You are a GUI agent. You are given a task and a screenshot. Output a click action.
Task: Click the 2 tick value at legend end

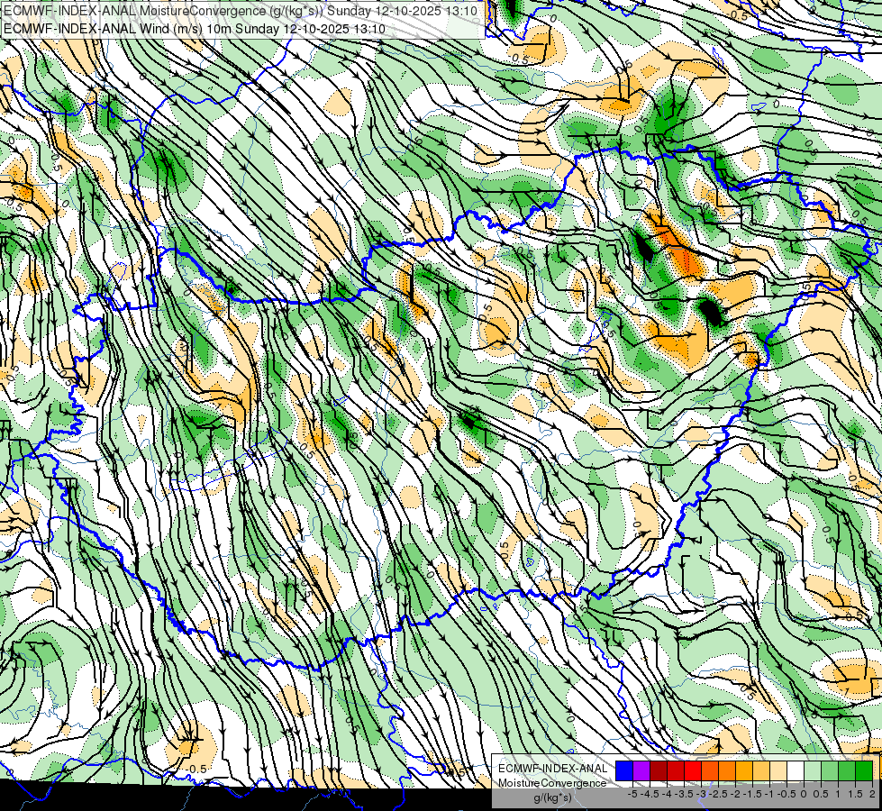point(872,794)
